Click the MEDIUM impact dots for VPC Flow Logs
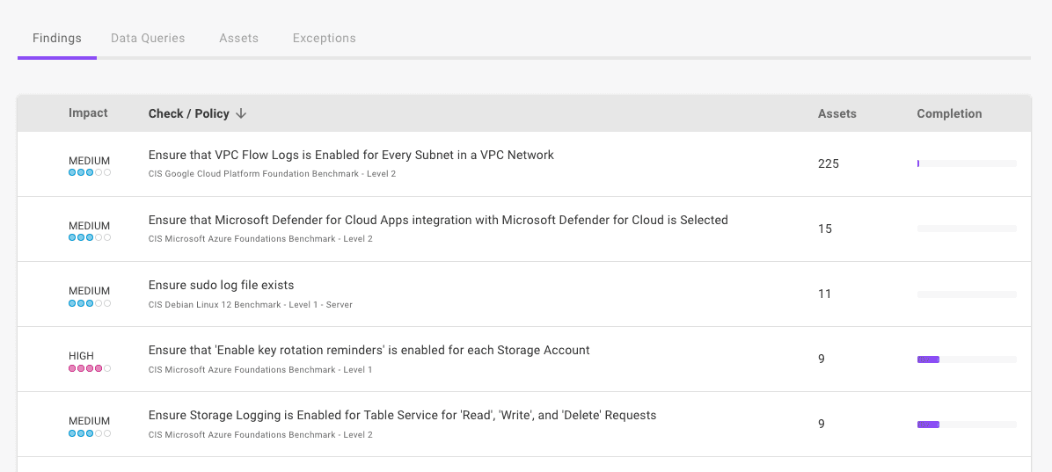The height and width of the screenshot is (472, 1052). tap(90, 172)
